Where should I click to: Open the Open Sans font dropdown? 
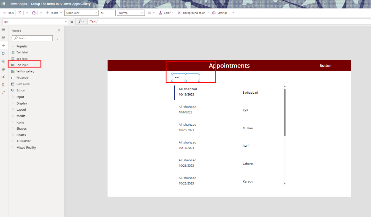(81, 13)
